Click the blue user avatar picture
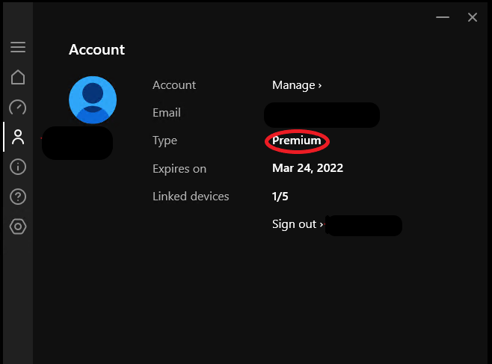 [x=93, y=99]
